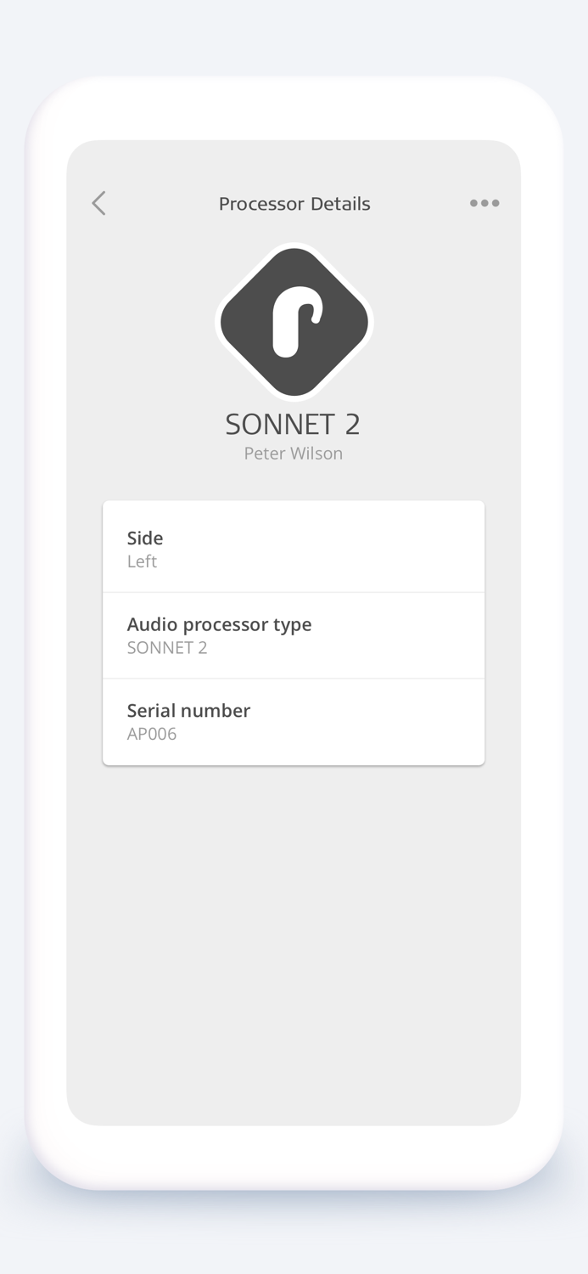The height and width of the screenshot is (1274, 588).
Task: Select the Serial number entry AP006
Action: pyautogui.click(x=294, y=721)
